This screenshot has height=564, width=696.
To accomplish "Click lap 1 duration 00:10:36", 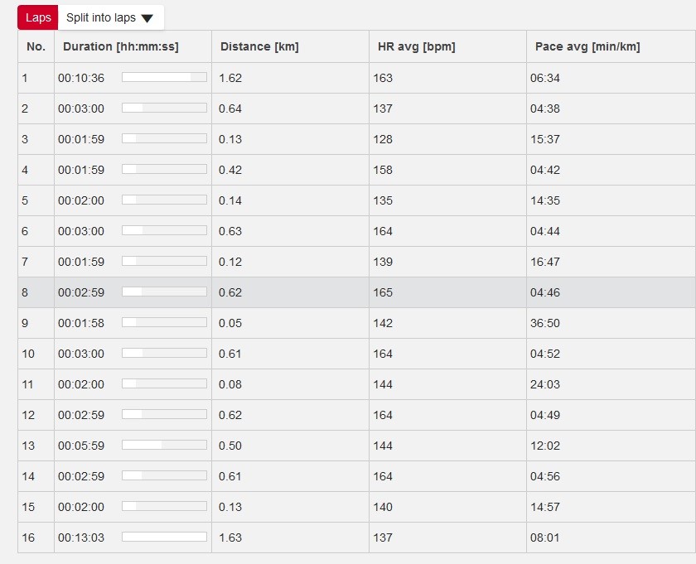I will 81,78.
